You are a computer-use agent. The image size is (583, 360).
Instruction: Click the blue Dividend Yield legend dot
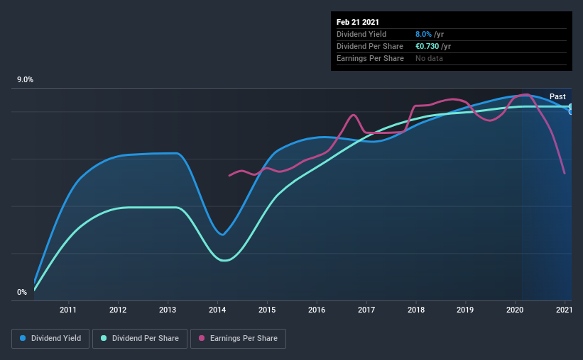[x=23, y=338]
